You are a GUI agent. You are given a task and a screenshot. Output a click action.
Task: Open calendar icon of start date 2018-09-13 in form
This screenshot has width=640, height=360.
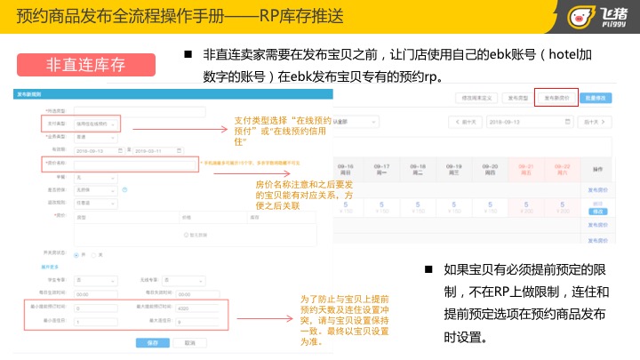[x=120, y=150]
